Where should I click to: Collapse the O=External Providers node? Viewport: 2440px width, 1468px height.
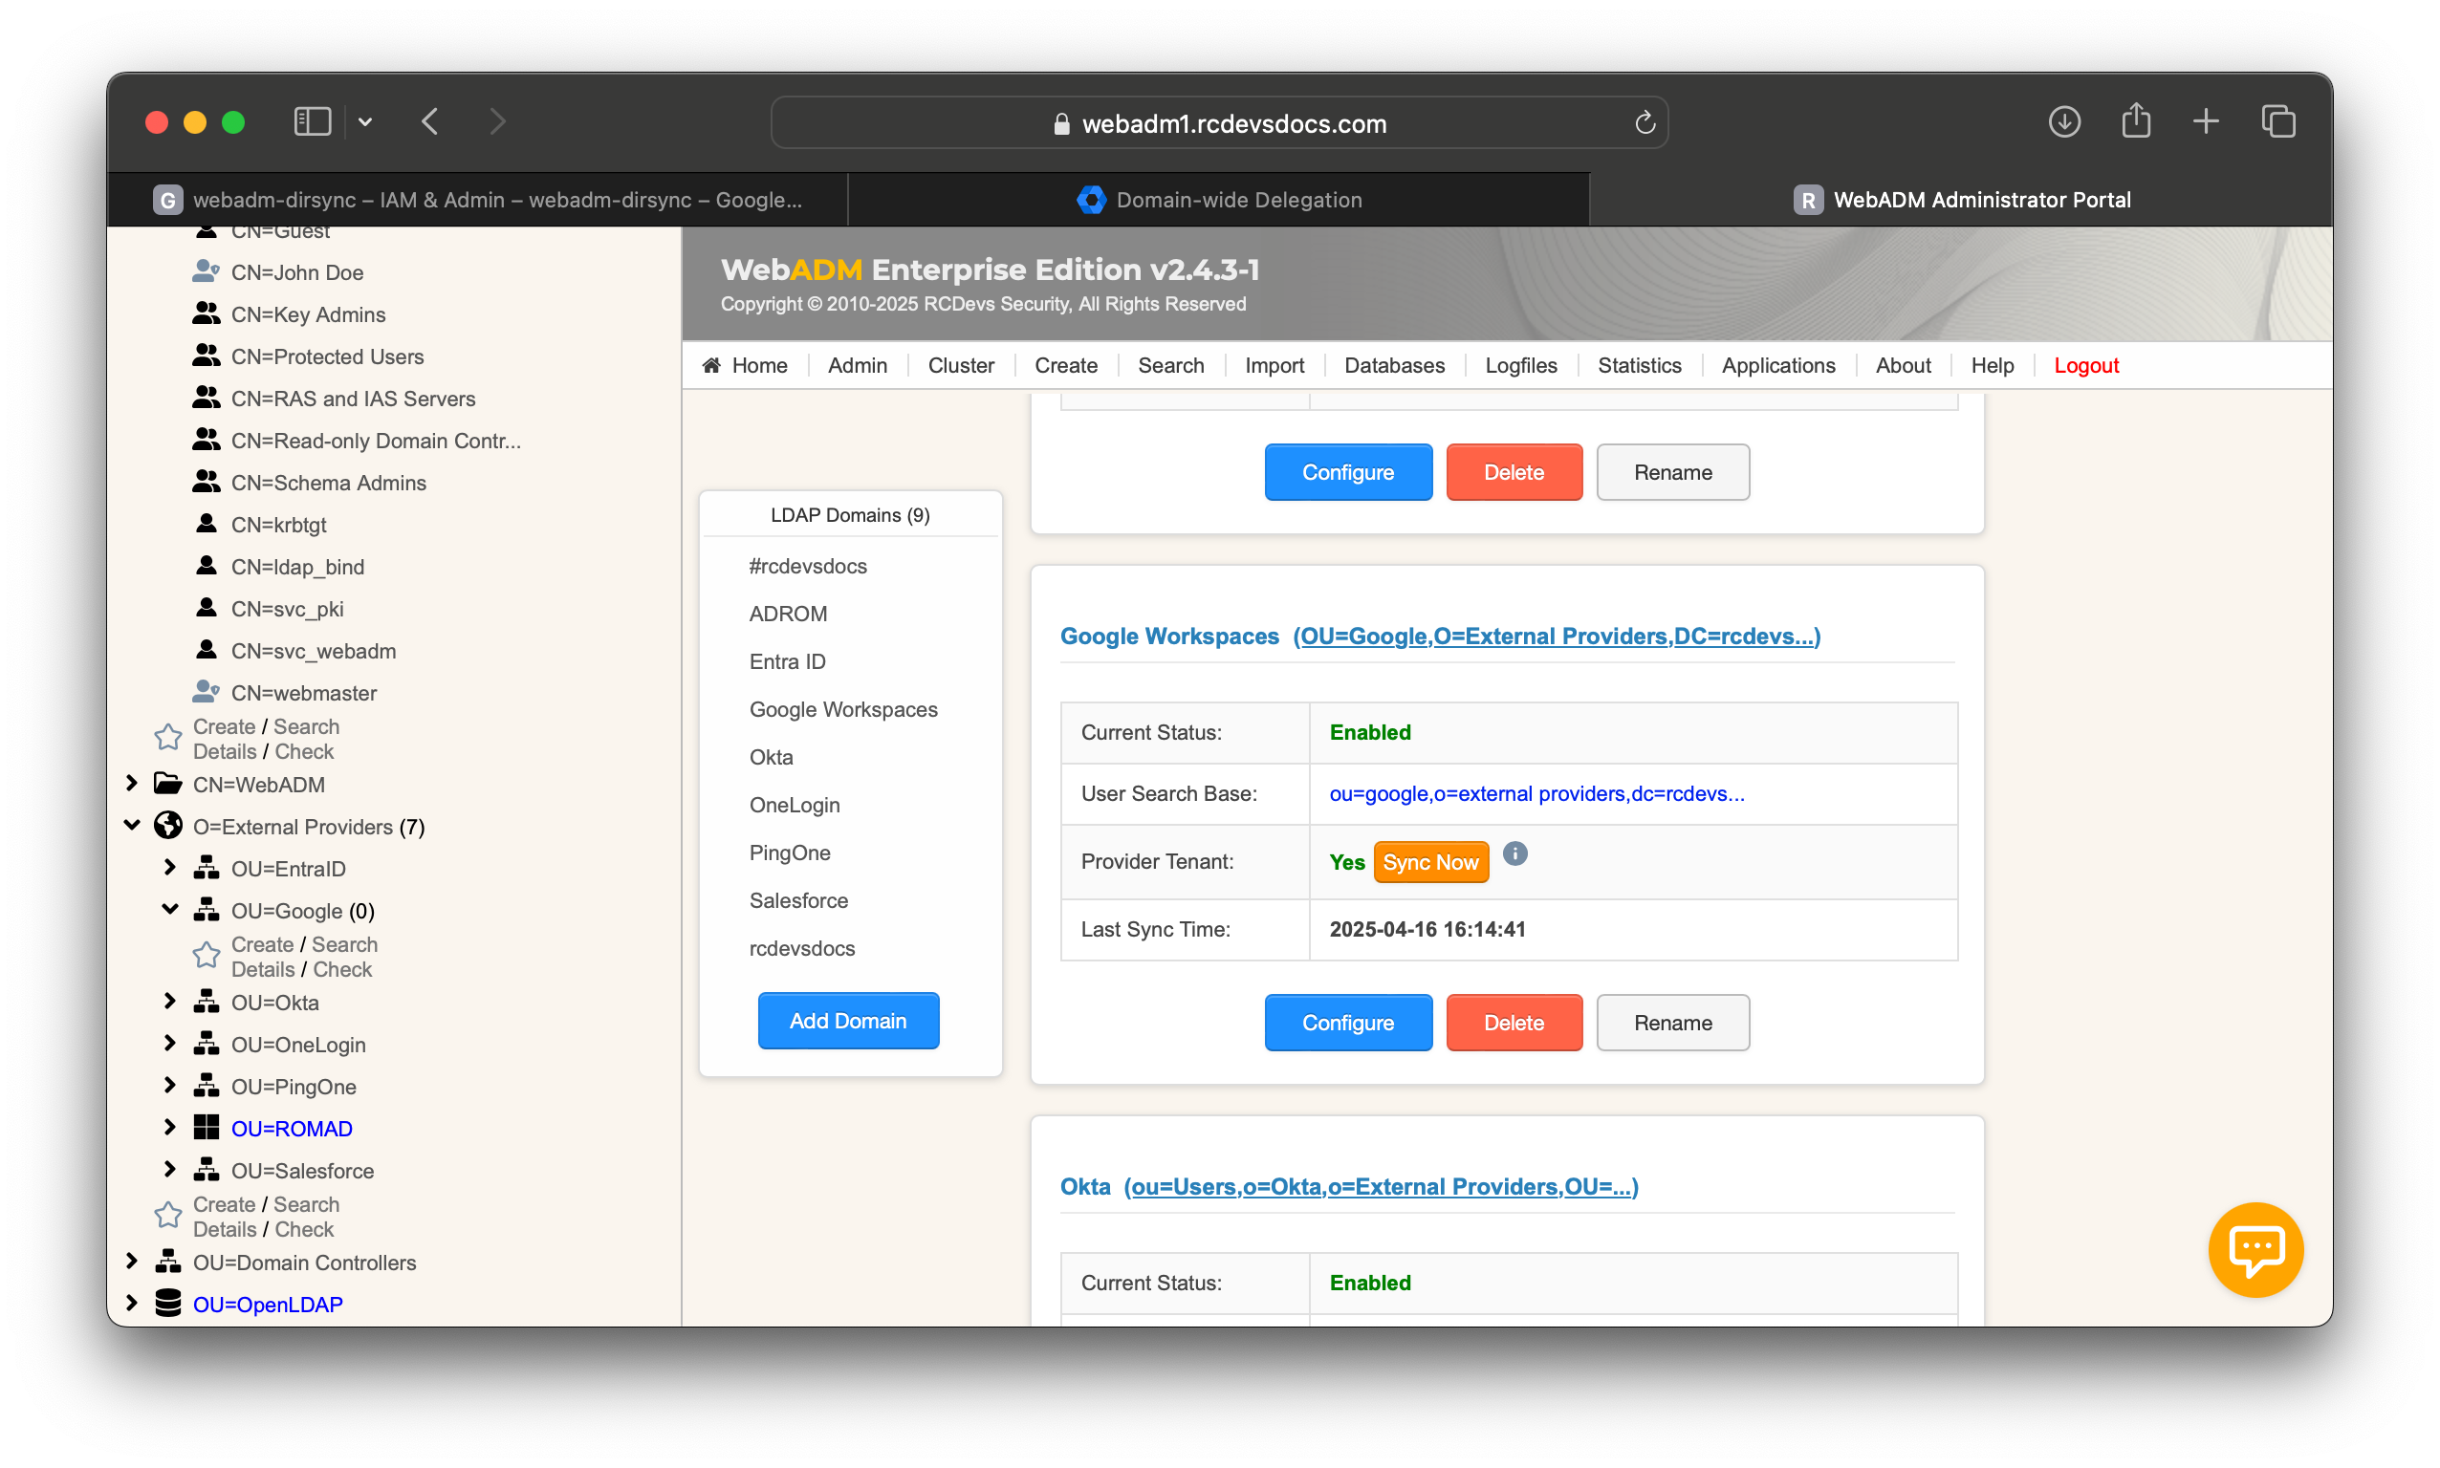pyautogui.click(x=131, y=825)
